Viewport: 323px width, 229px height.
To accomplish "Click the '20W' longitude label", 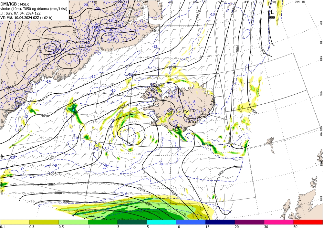I will (171, 2).
